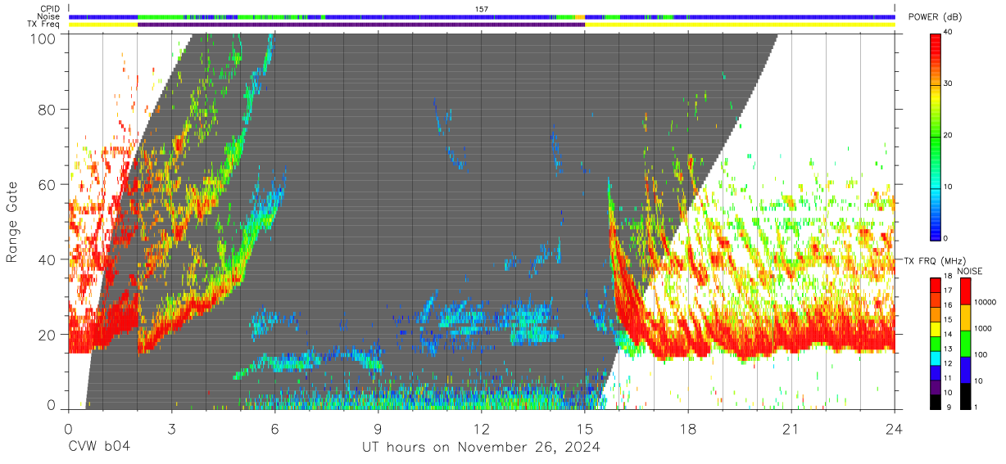Click the purple segment of the TX Freq bar

click(x=360, y=25)
